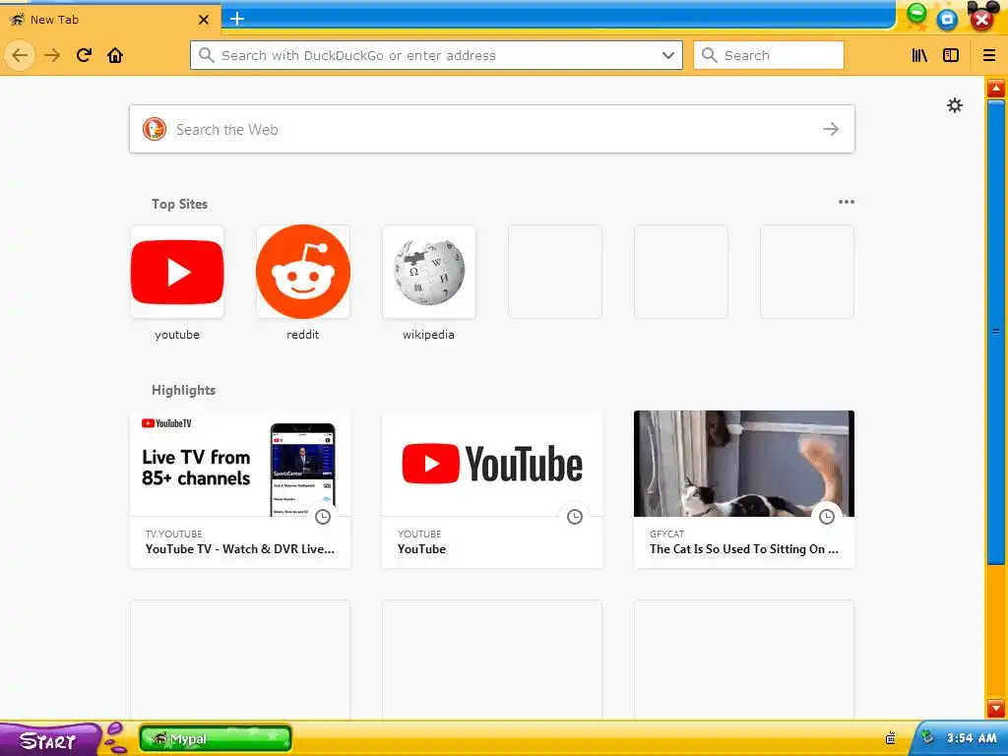Screen dimensions: 1008x756
Task: Click the scrollbar down arrow
Action: (x=996, y=708)
